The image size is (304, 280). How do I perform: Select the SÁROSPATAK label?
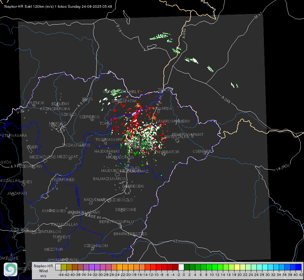pos(124,101)
